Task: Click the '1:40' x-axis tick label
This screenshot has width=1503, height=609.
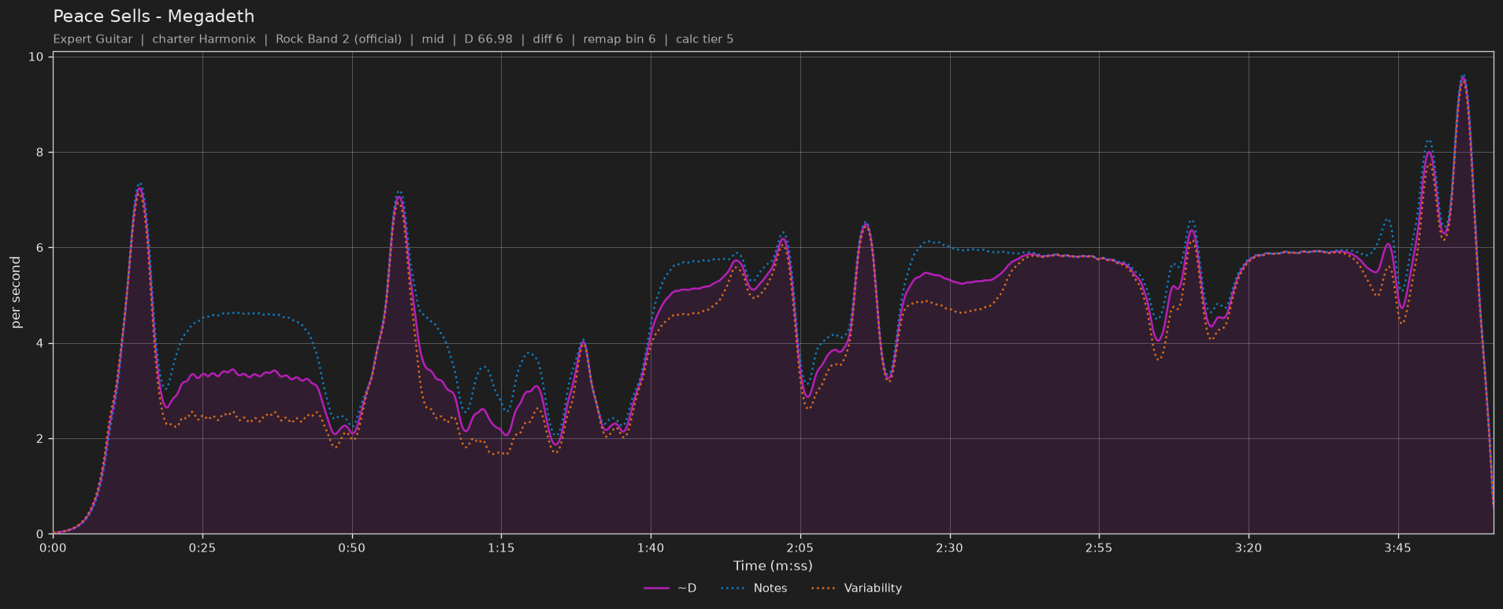Action: [651, 548]
